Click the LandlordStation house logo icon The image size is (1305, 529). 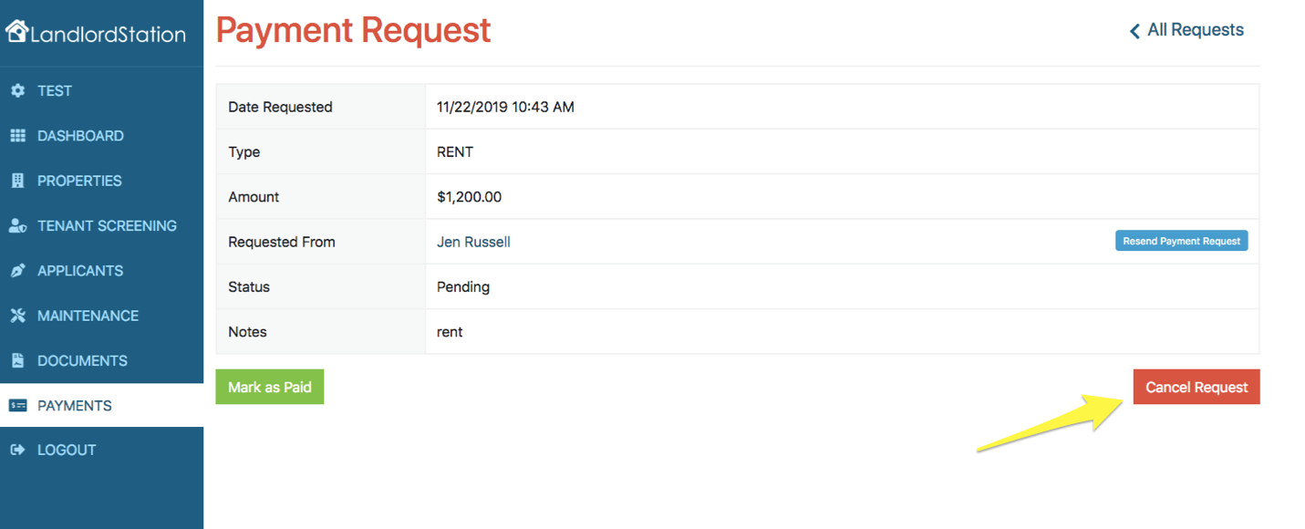click(16, 31)
